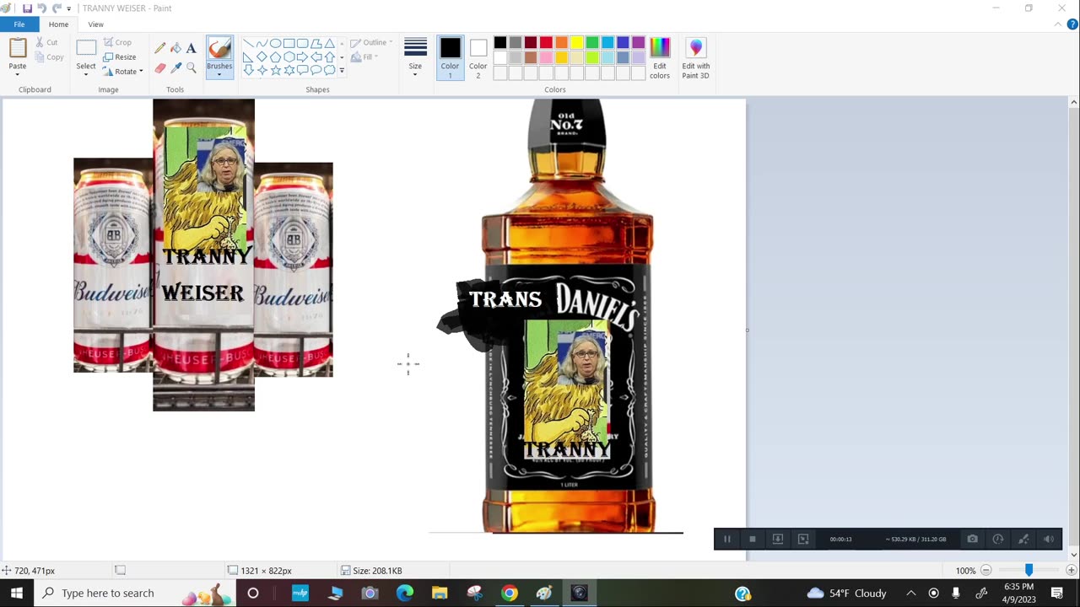Click the Paste clipboard icon

[18, 48]
